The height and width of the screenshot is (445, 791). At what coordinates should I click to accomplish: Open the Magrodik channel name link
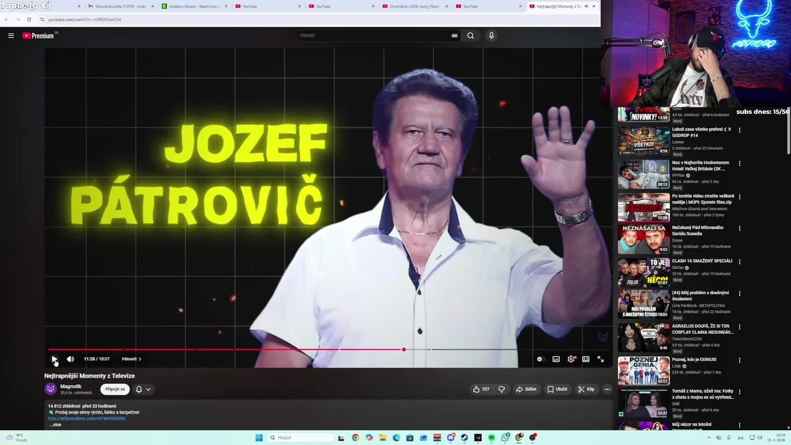click(70, 386)
